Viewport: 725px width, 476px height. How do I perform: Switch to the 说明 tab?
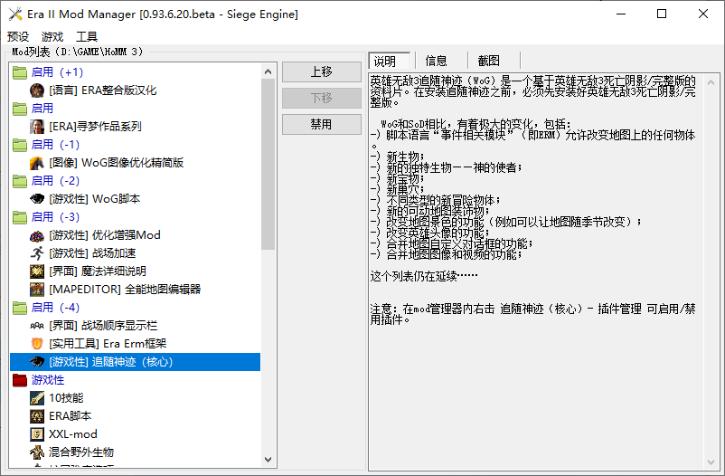pos(389,61)
